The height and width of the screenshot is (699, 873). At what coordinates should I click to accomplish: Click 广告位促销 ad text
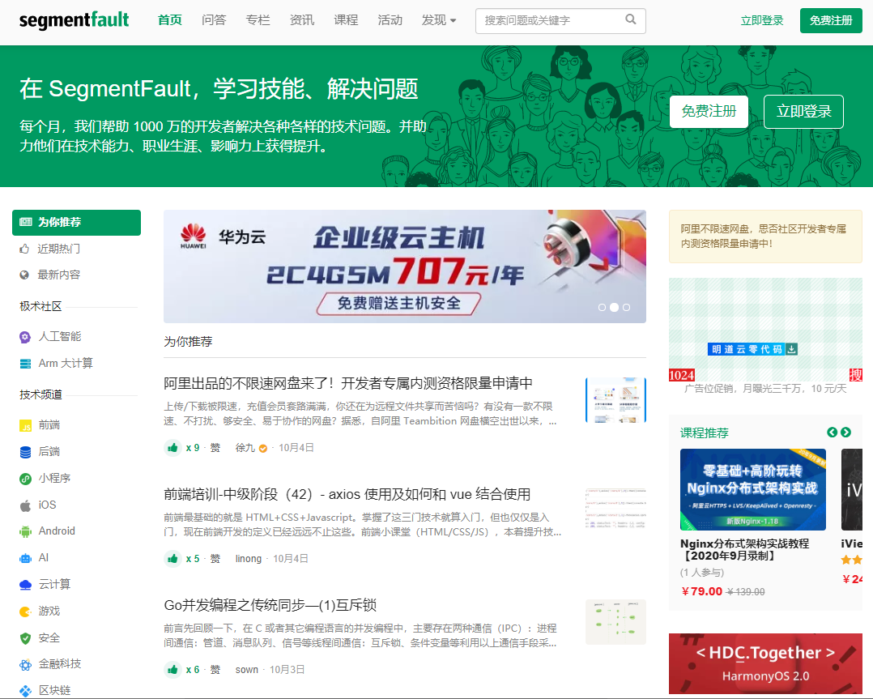765,388
